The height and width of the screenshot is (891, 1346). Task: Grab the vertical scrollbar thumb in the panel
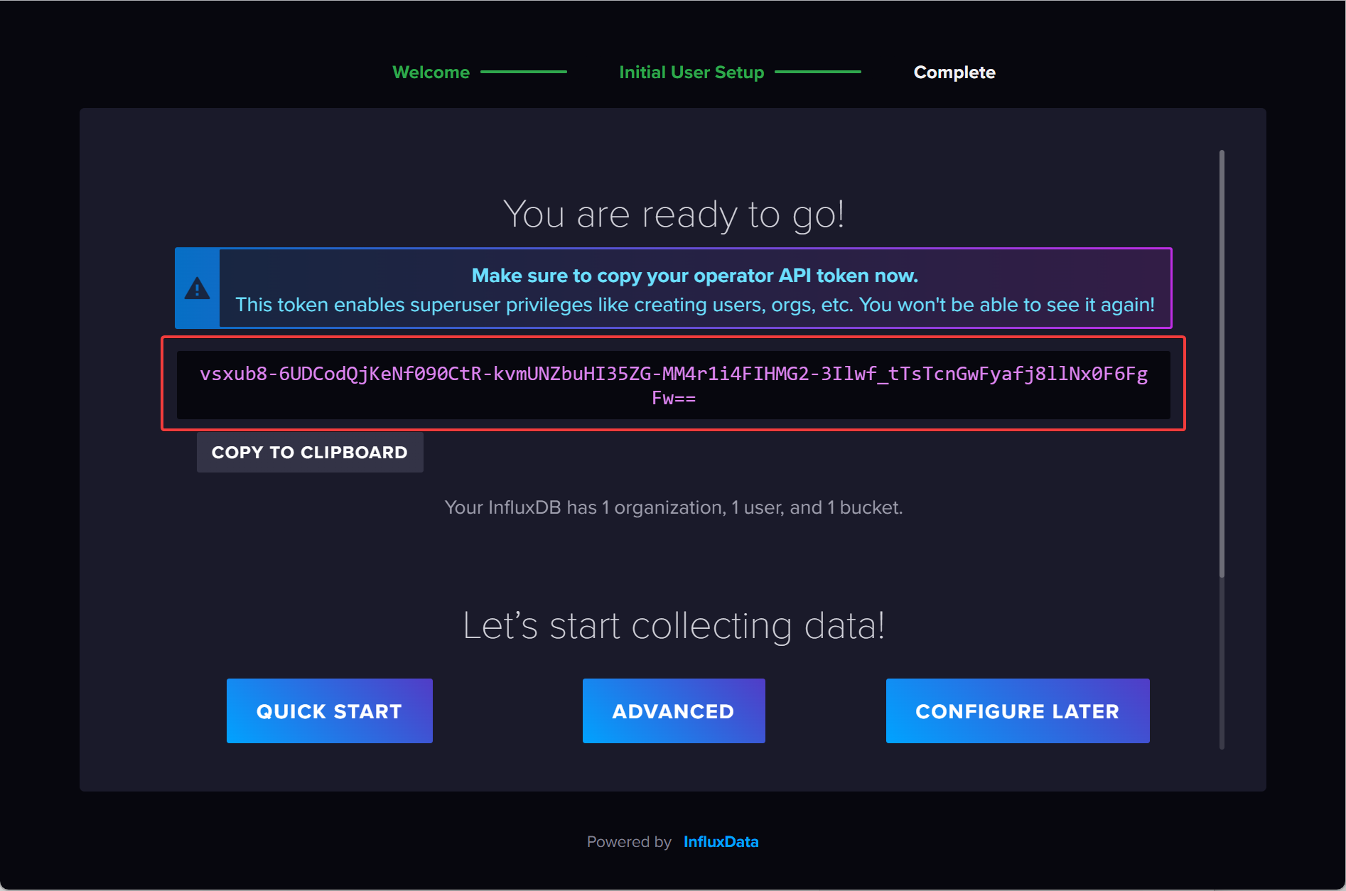(1222, 362)
